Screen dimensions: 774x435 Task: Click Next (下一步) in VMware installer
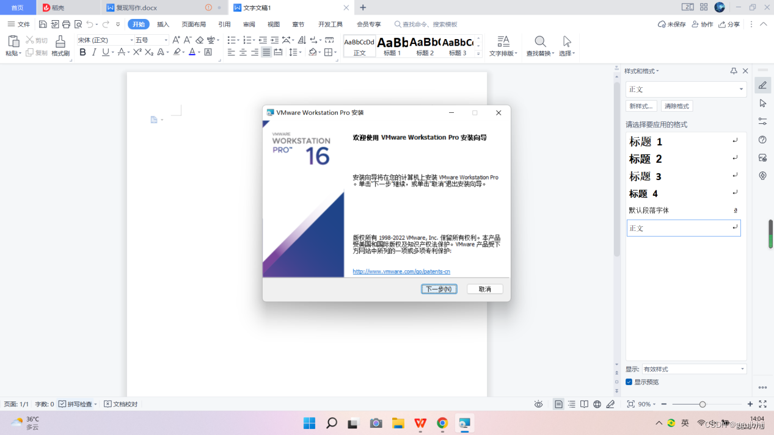click(439, 289)
